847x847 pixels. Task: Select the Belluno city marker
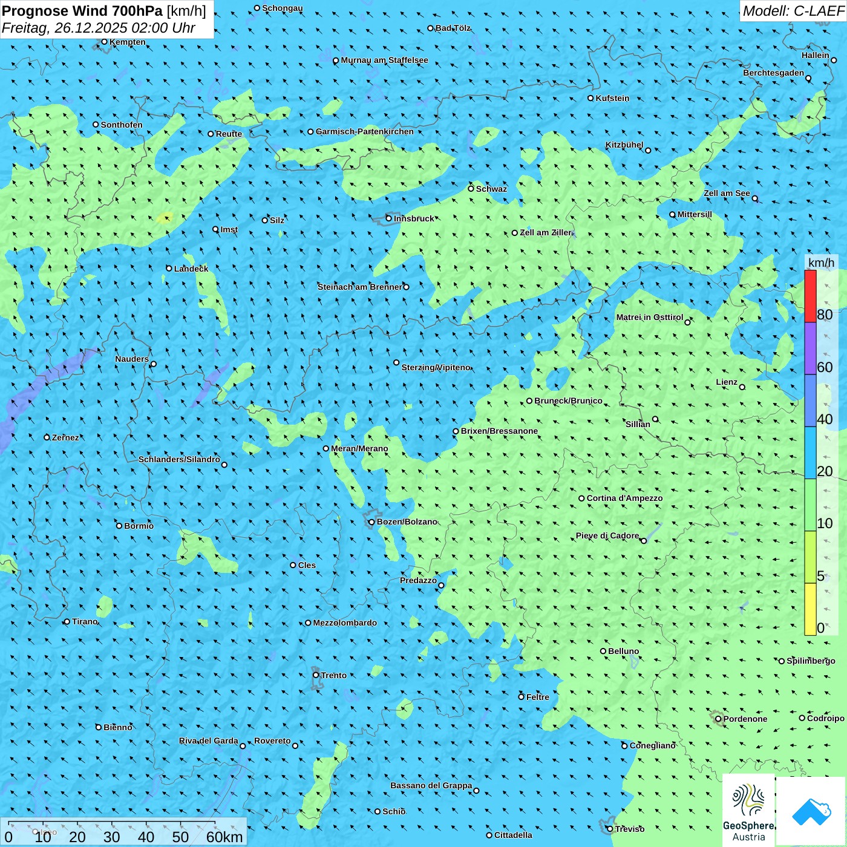tap(603, 651)
